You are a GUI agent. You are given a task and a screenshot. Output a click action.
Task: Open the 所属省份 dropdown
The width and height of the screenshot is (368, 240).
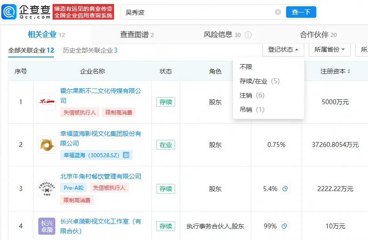330,50
